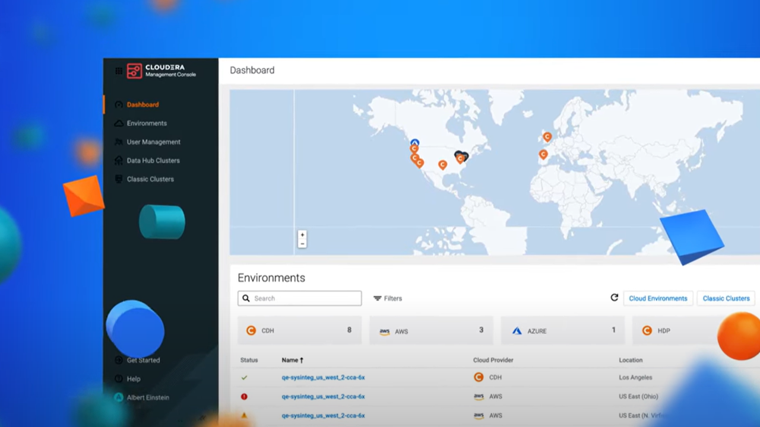Filter by the AZURE summary card
760x427 pixels.
563,330
